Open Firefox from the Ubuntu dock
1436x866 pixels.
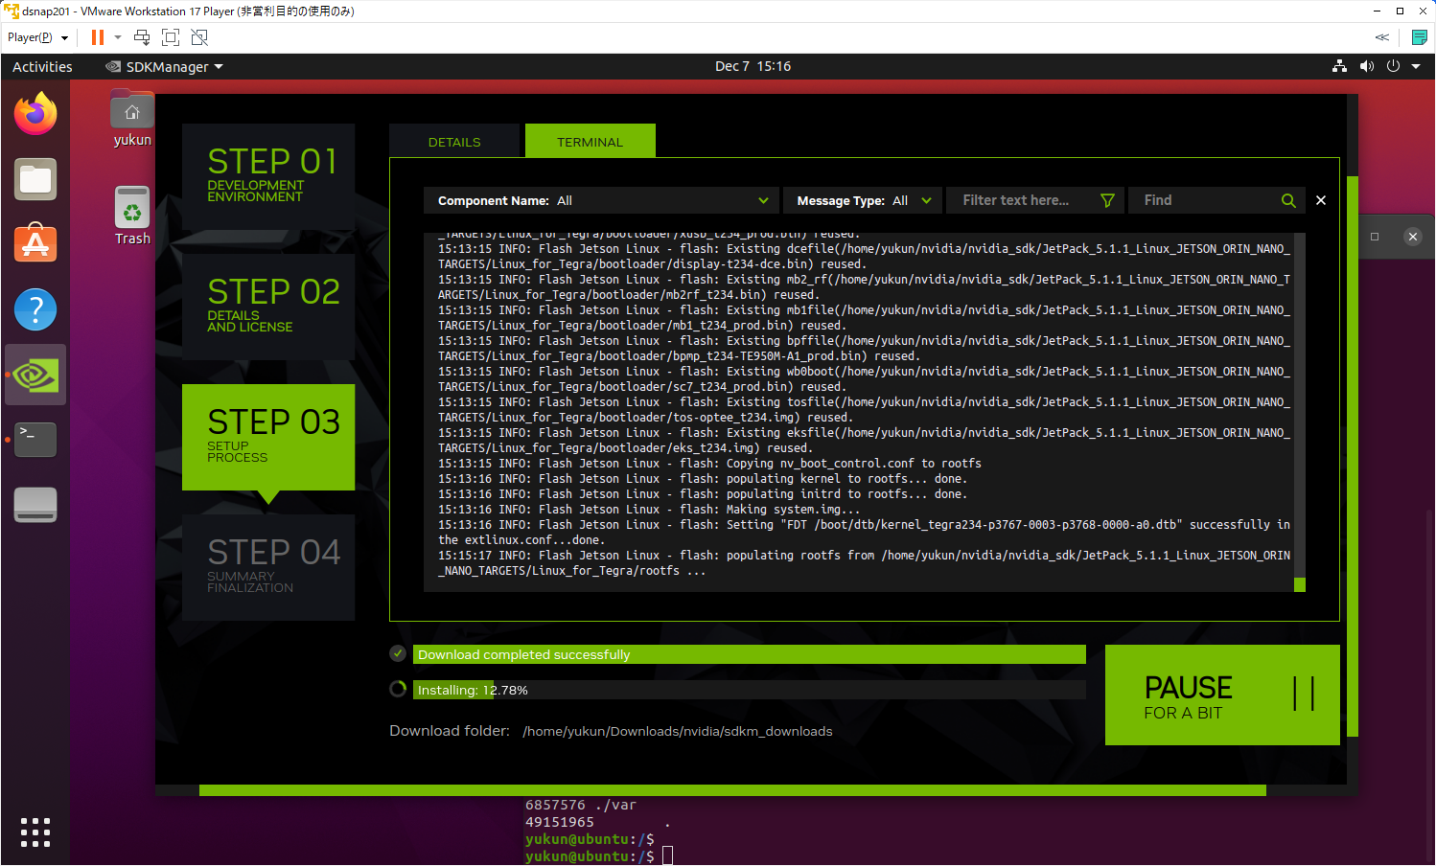35,114
